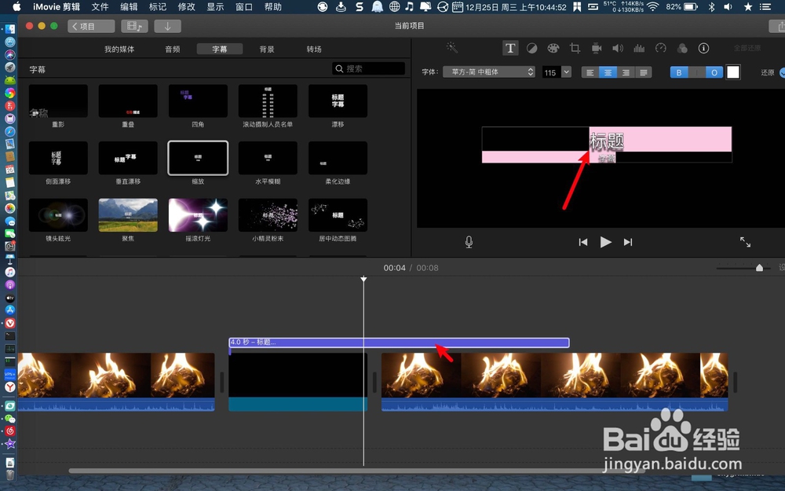The height and width of the screenshot is (491, 785).
Task: Open the font (字体) dropdown 苹方-简 中粗体
Action: [488, 71]
